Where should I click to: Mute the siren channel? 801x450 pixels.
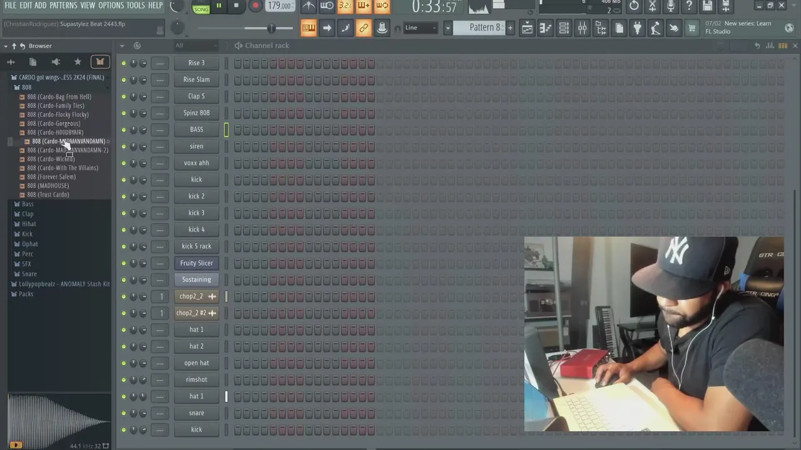tap(123, 146)
